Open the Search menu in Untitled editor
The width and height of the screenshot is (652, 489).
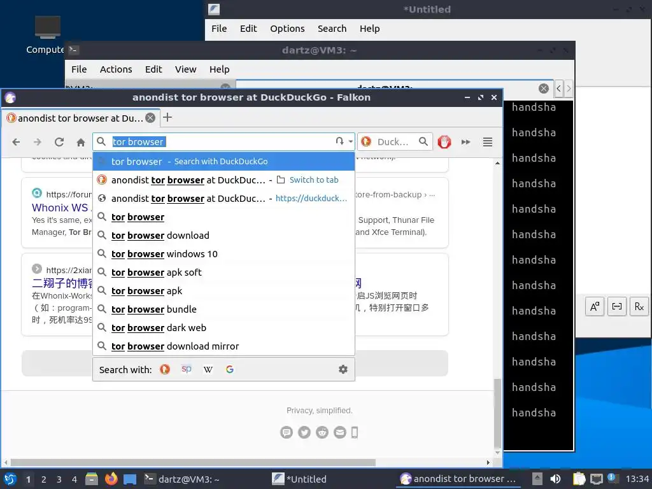tap(332, 29)
